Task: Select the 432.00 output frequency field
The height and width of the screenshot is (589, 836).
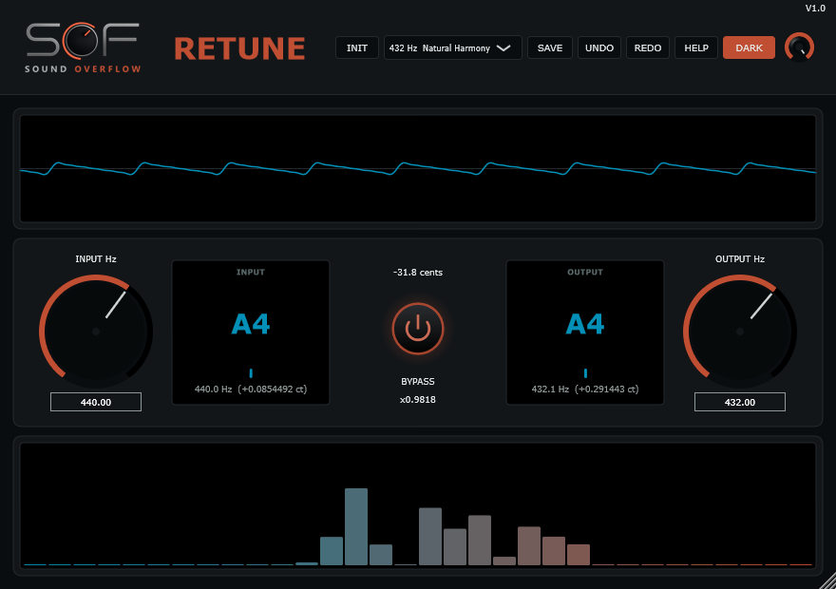Action: click(x=740, y=402)
